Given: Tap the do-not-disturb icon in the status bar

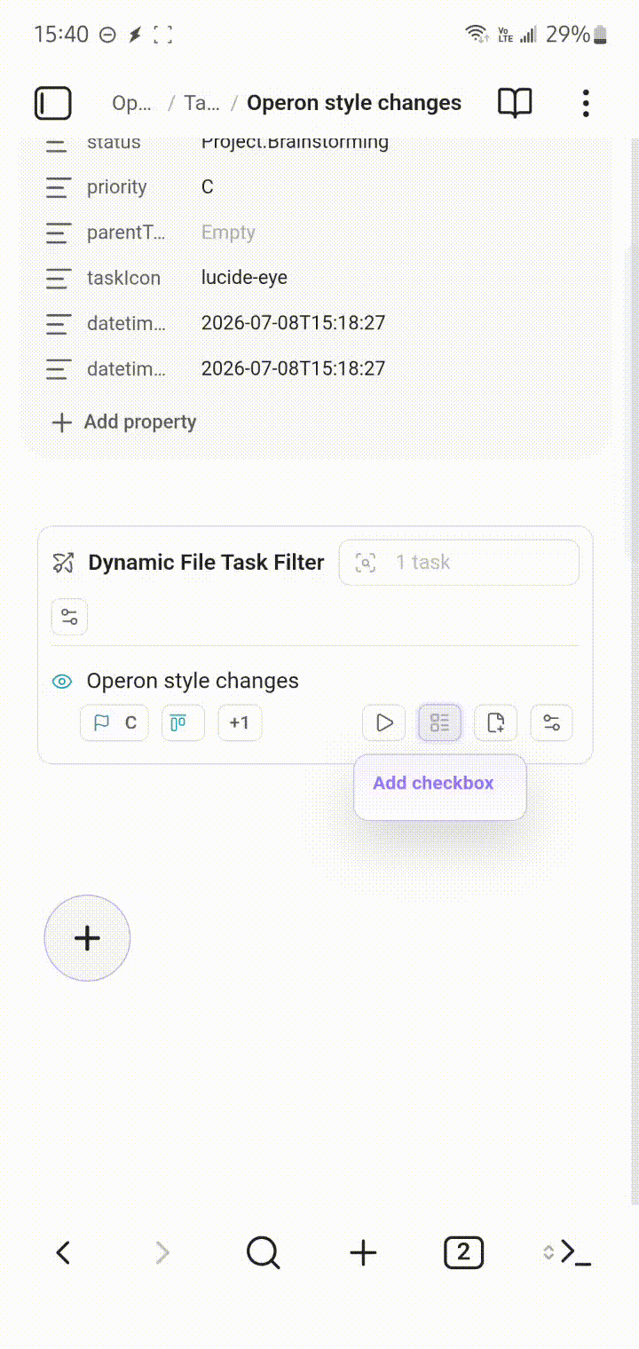Looking at the screenshot, I should [107, 35].
